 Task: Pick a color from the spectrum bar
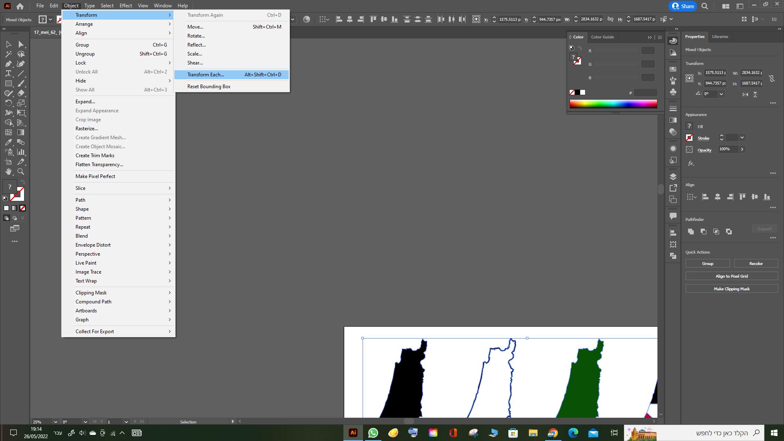tap(613, 104)
